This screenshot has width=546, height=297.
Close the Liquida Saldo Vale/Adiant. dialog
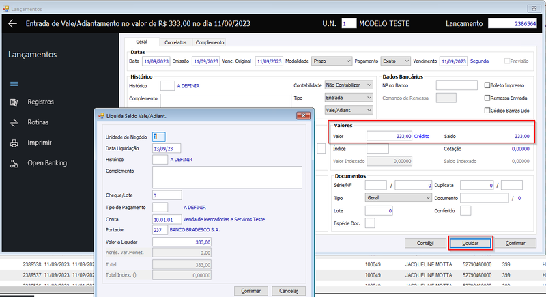coord(303,115)
